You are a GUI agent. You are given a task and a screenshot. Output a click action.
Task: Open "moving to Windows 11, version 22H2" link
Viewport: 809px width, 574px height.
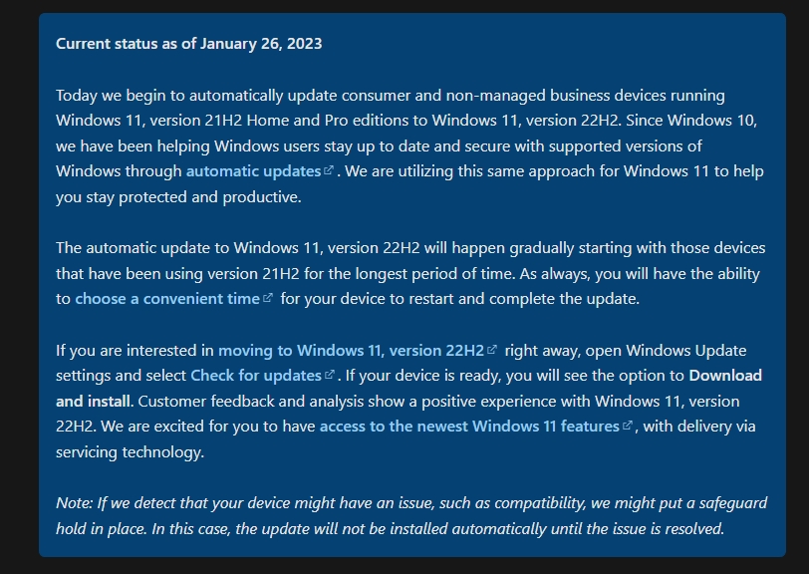352,351
